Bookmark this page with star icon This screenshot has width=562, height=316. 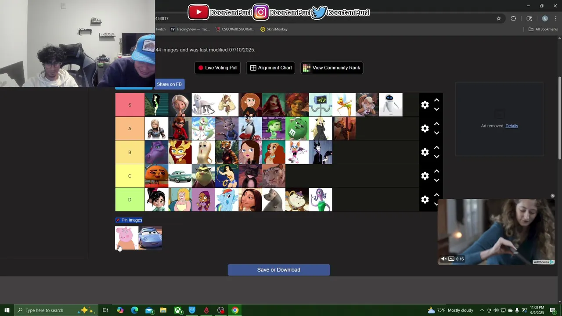[x=499, y=18]
